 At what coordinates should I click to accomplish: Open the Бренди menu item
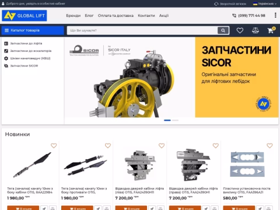point(73,16)
